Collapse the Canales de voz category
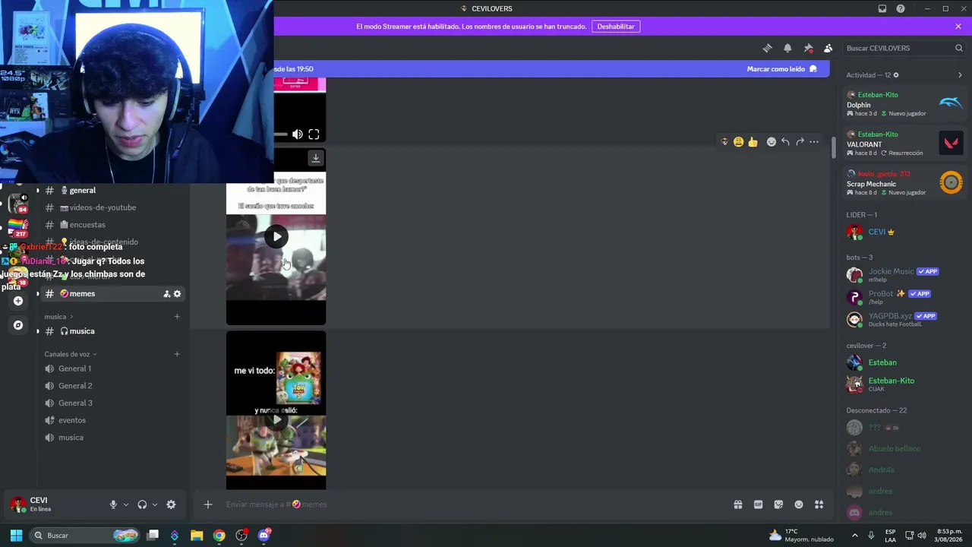 pos(71,354)
